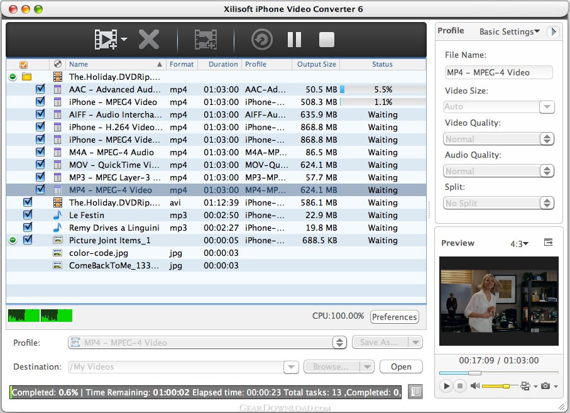
Task: Change the preview 4:3 aspect ratio dropdown
Action: coord(520,244)
